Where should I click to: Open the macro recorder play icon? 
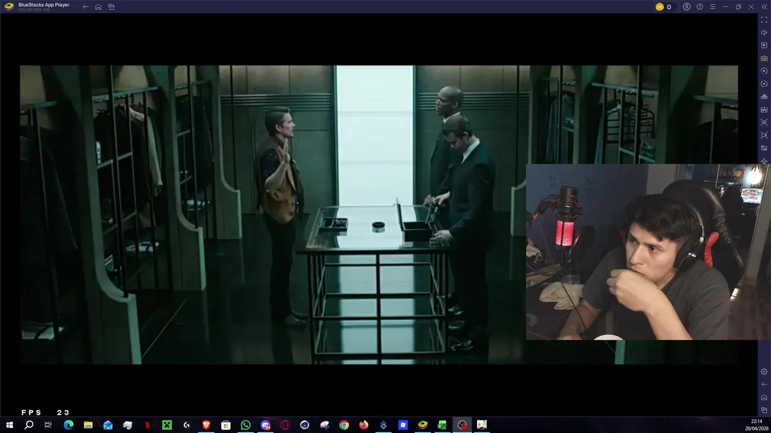point(764,71)
